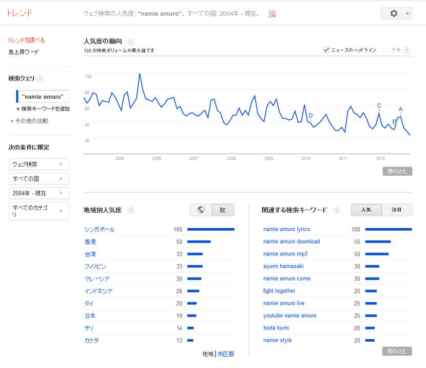Image resolution: width=426 pixels, height=368 pixels.
Task: Switch regional interest to list view
Action: pos(223,210)
